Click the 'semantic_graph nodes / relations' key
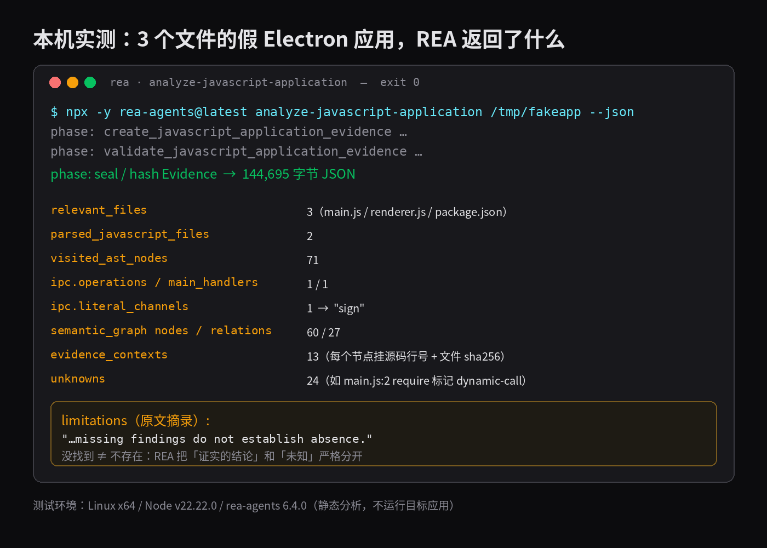The width and height of the screenshot is (767, 548). 161,330
